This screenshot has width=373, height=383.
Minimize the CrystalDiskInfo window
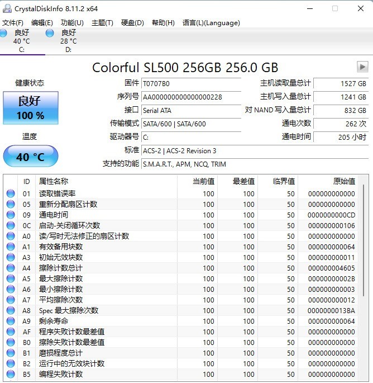pos(310,8)
